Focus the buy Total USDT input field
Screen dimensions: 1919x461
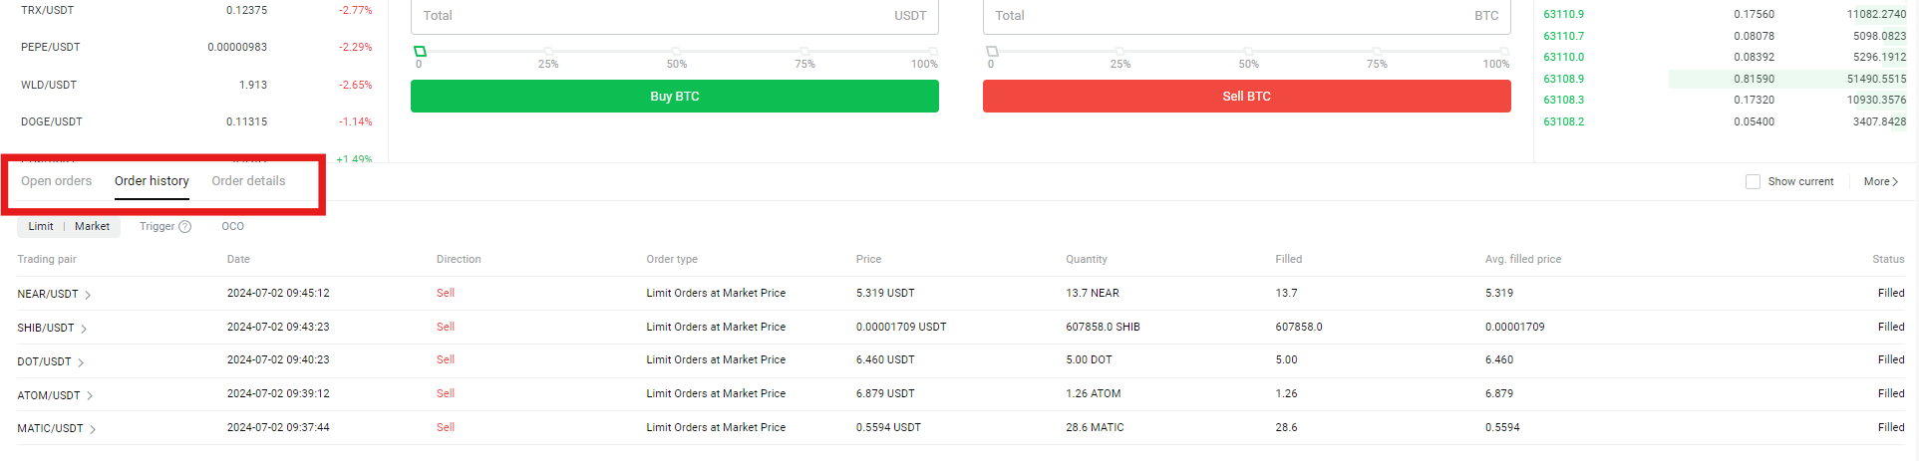click(x=675, y=16)
